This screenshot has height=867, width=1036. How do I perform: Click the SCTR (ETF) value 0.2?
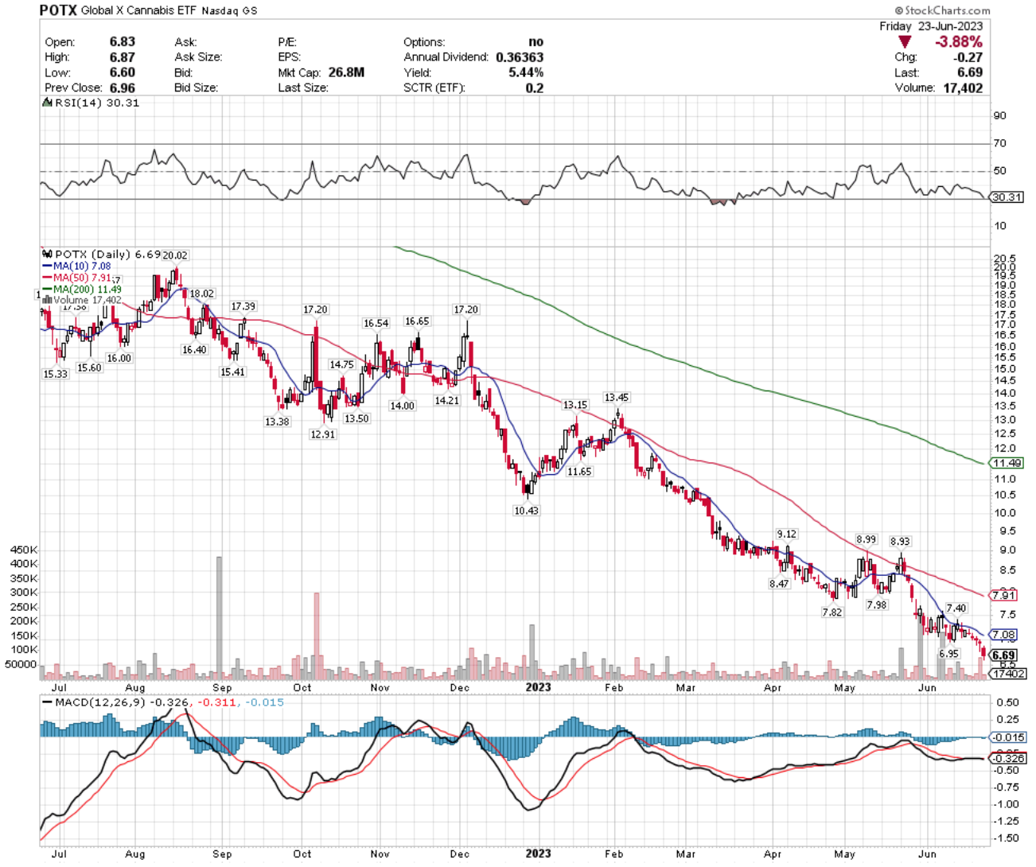535,87
